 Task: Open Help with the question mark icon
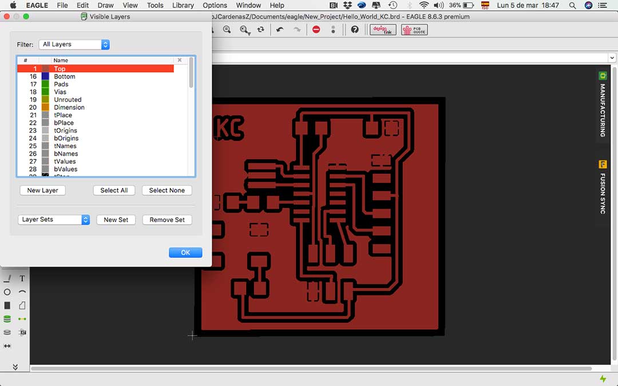[x=355, y=30]
